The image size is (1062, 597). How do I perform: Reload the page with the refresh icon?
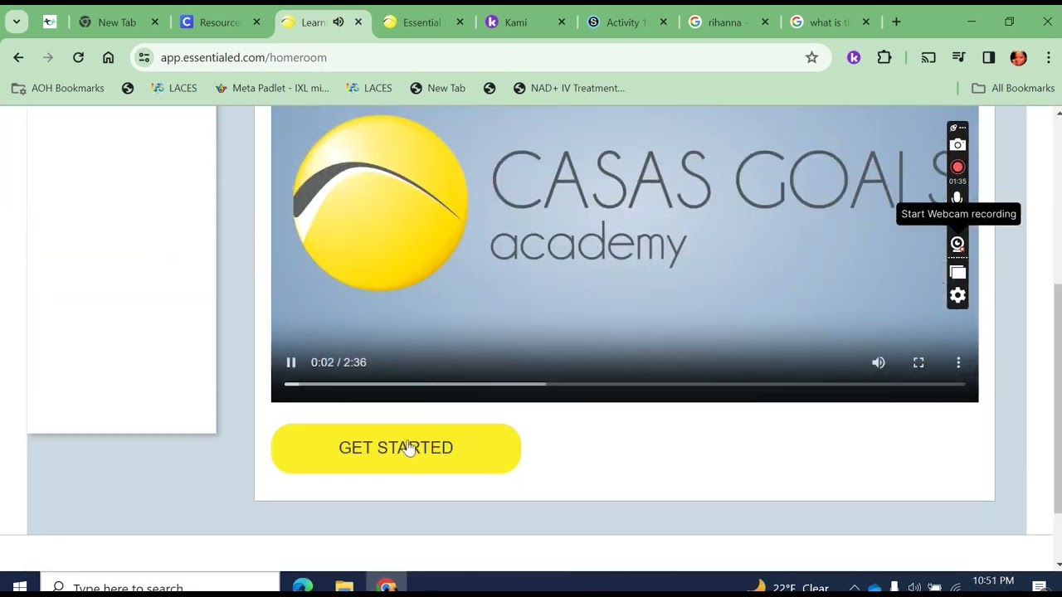pyautogui.click(x=78, y=57)
